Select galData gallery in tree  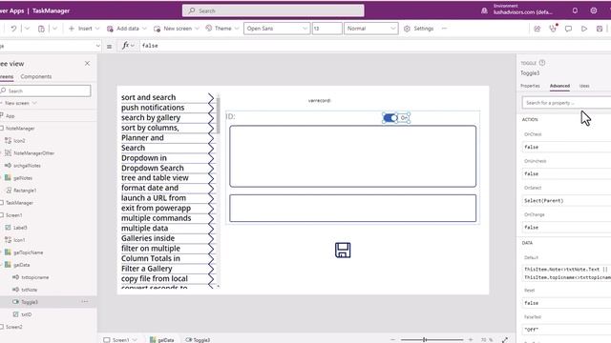(21, 265)
